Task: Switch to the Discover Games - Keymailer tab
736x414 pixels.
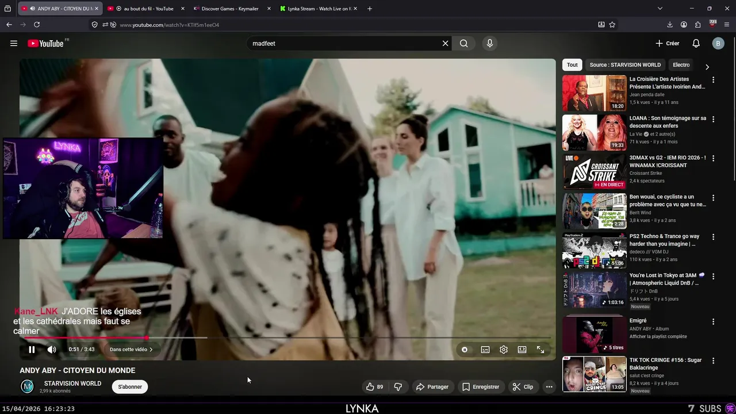Action: [x=230, y=9]
